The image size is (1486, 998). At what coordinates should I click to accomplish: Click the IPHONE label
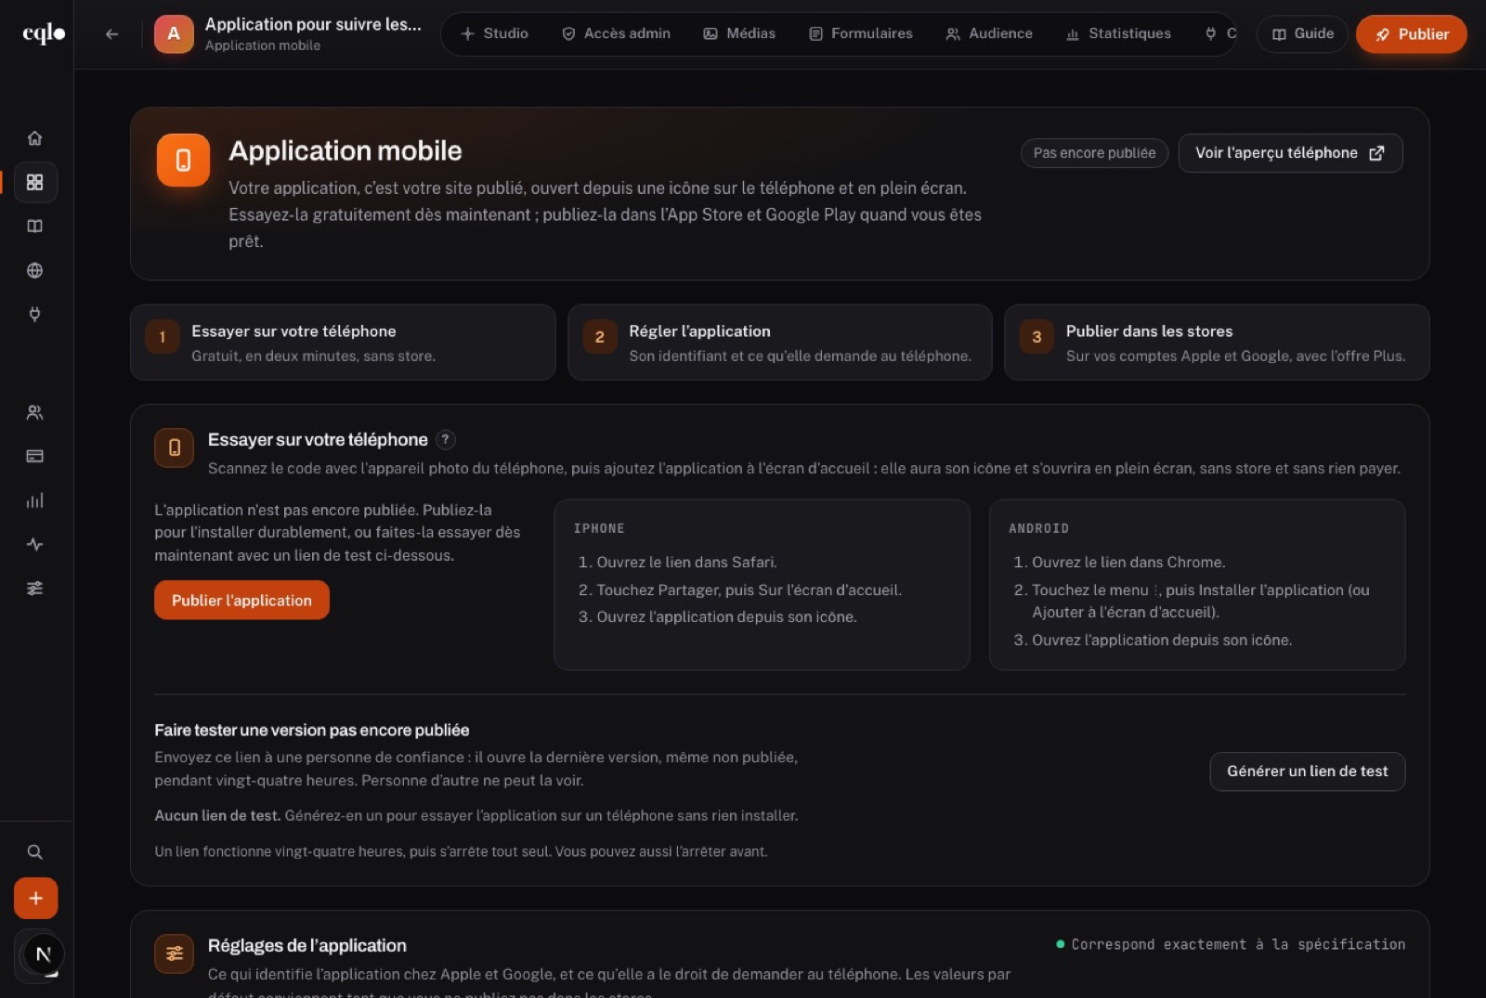[x=599, y=528]
